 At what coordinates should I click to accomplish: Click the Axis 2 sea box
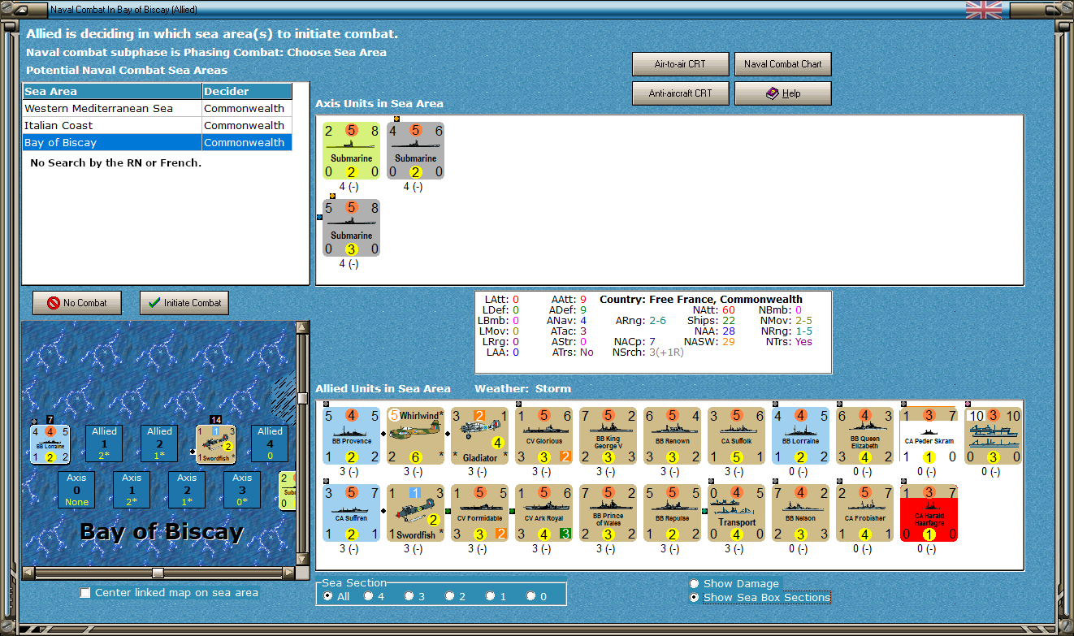[x=187, y=490]
